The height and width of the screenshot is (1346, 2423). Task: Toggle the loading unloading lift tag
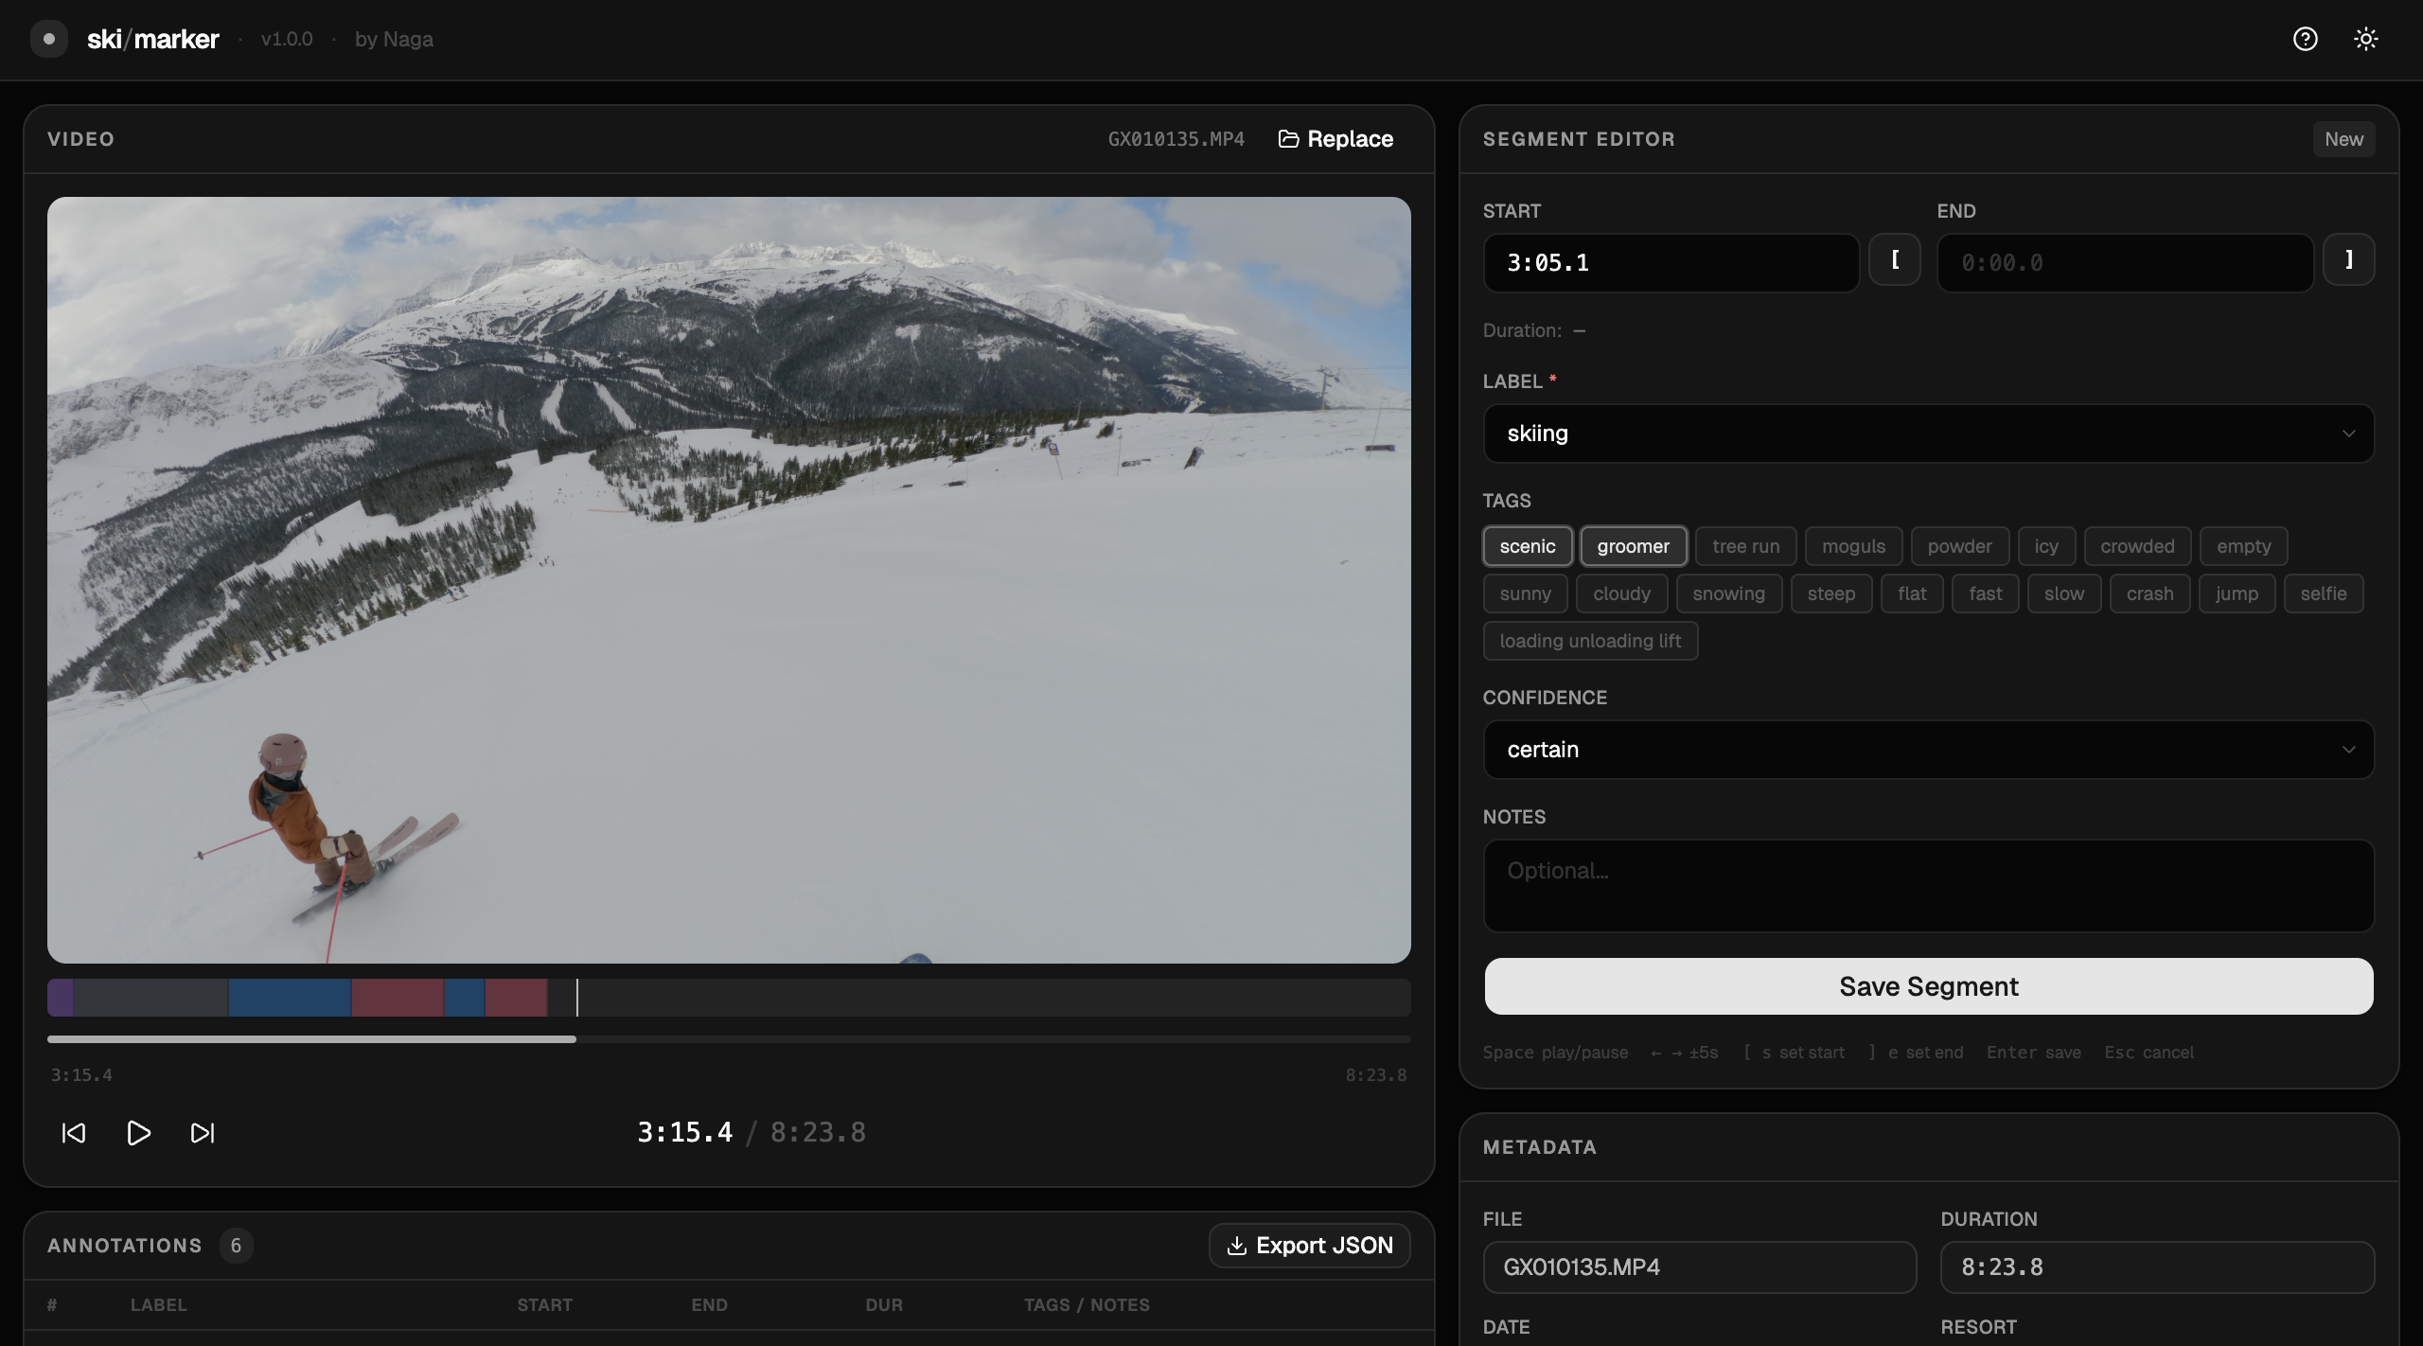tap(1590, 641)
